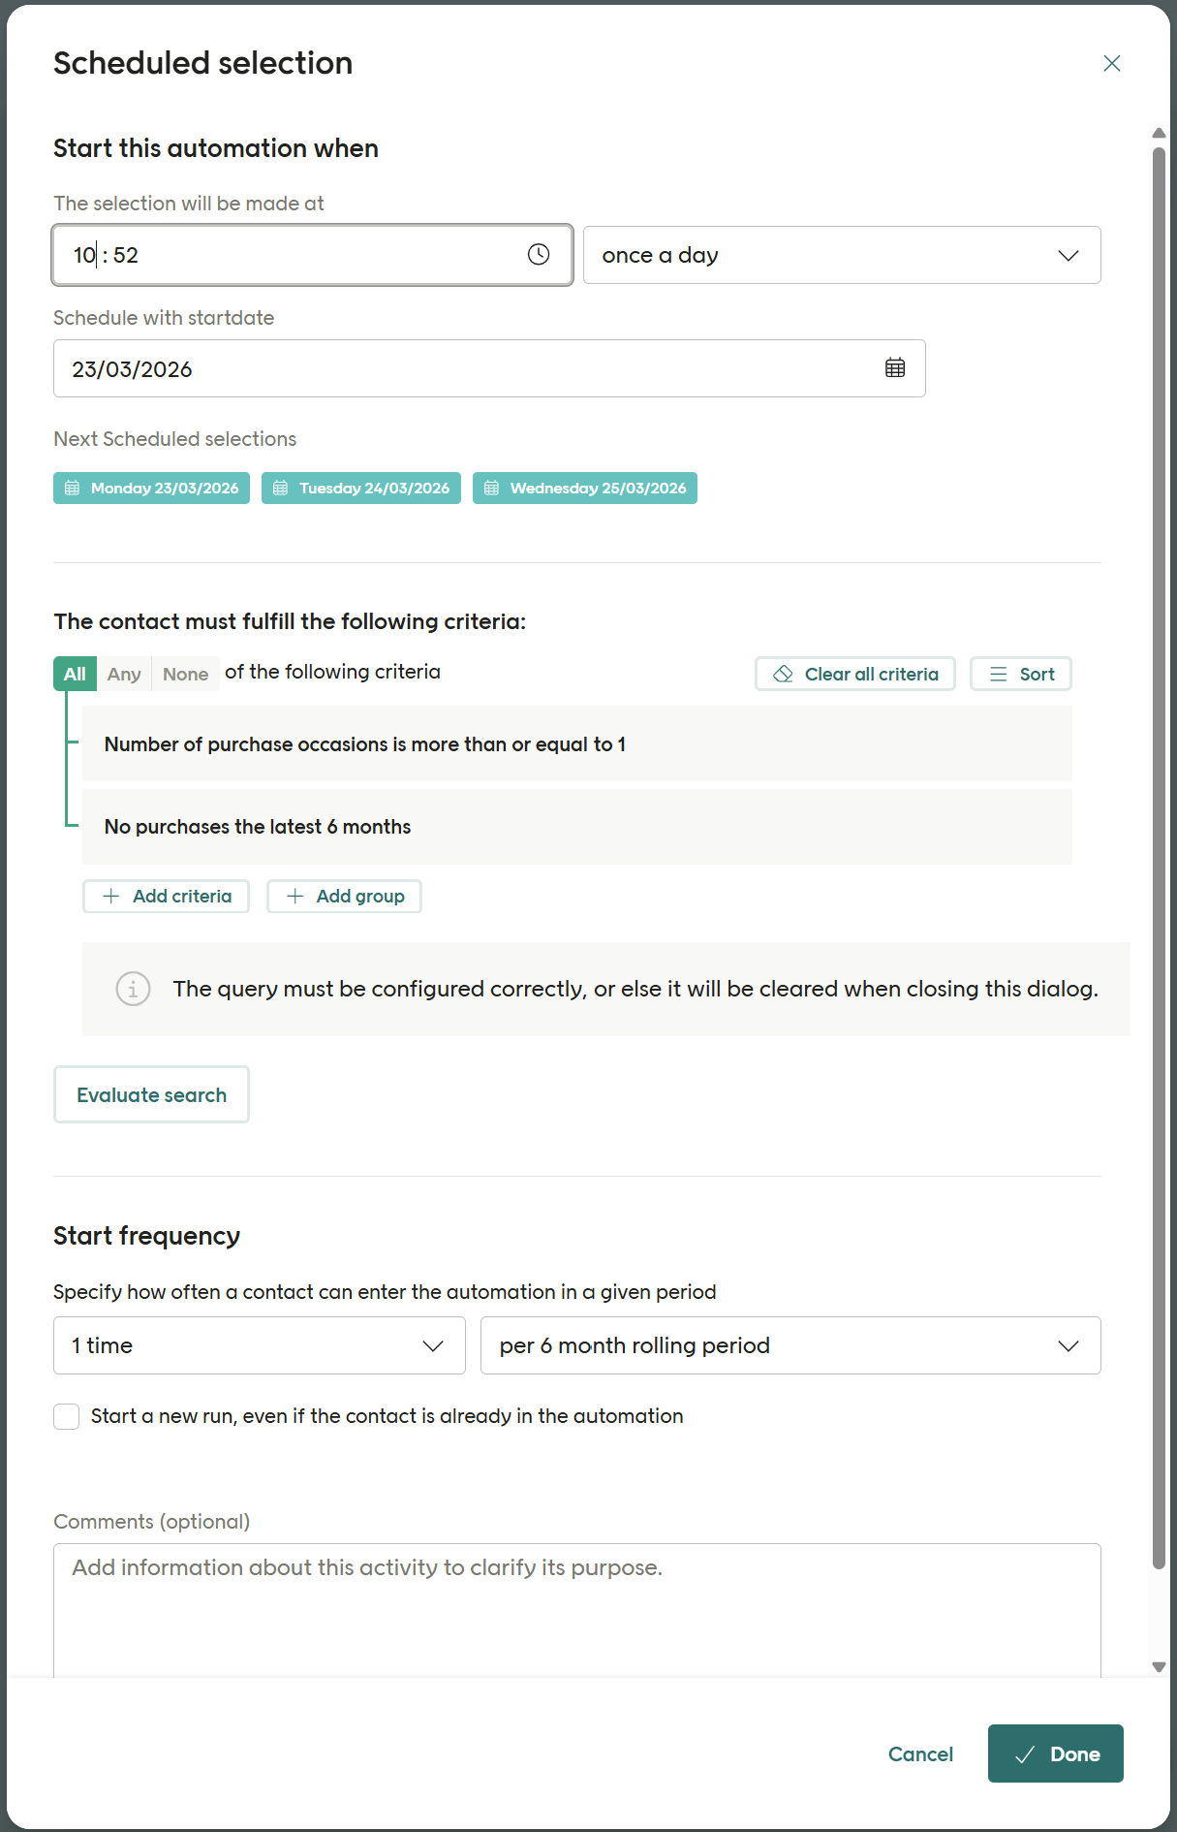Expand the '1 time' dropdown
This screenshot has width=1177, height=1832.
click(259, 1345)
